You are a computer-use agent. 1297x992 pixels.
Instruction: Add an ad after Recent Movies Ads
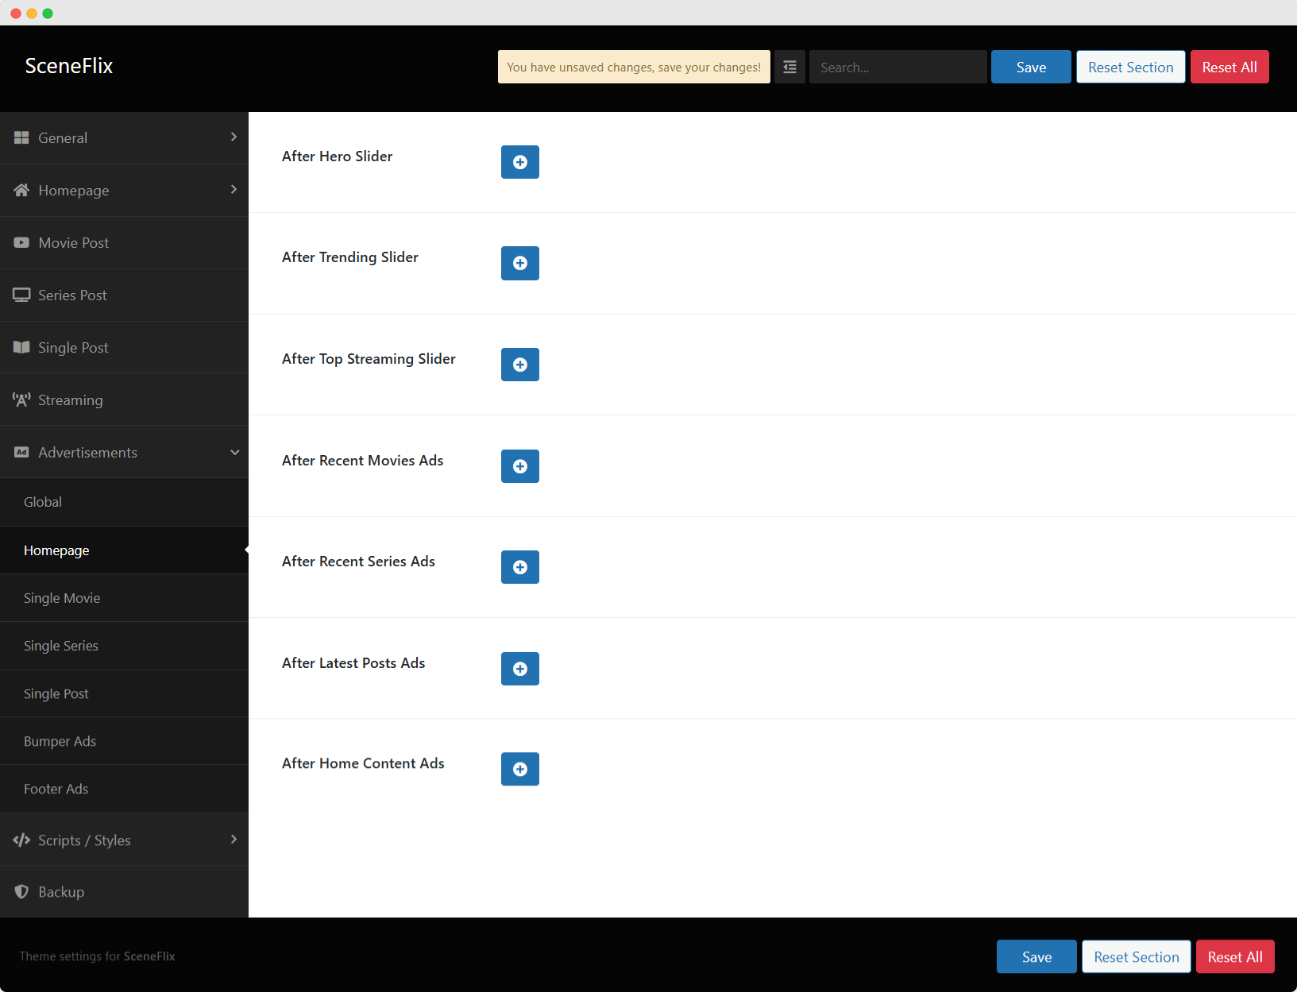(520, 466)
